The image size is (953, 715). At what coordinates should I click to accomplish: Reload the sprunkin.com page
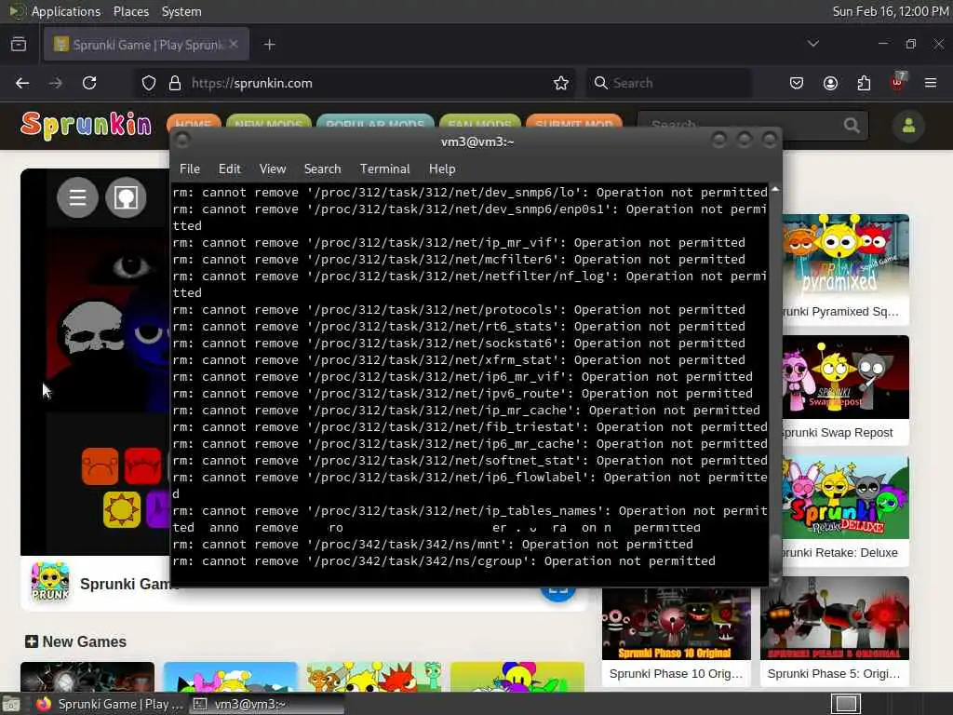[89, 83]
